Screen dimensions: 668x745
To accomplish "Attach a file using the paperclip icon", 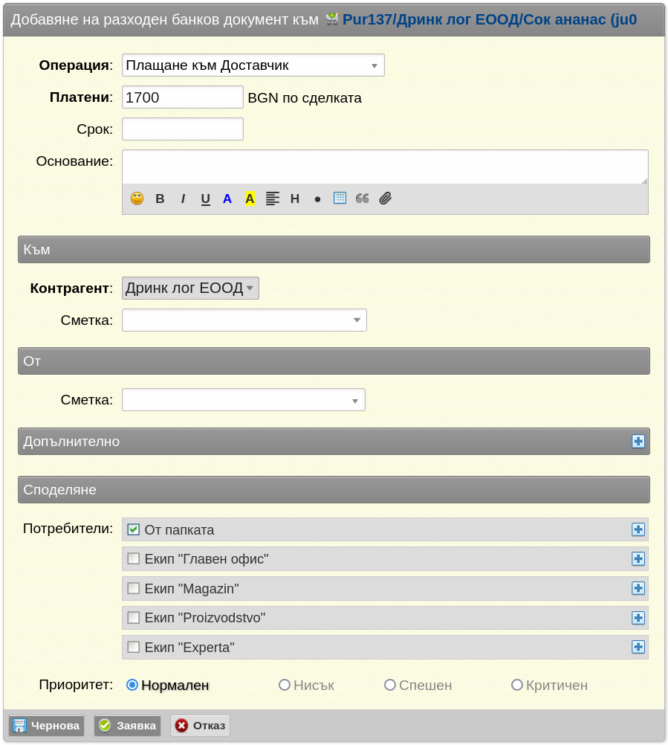I will coord(385,199).
